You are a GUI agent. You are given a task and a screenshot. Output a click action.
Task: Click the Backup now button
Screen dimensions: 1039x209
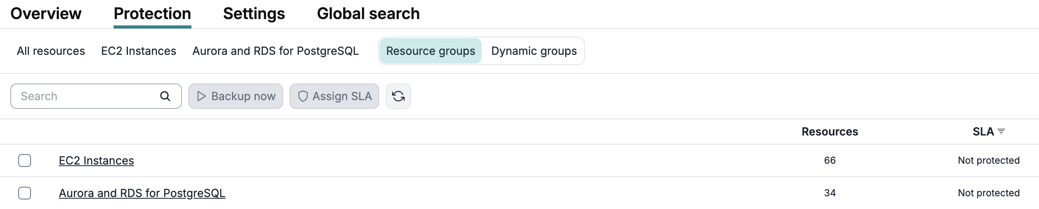coord(236,96)
